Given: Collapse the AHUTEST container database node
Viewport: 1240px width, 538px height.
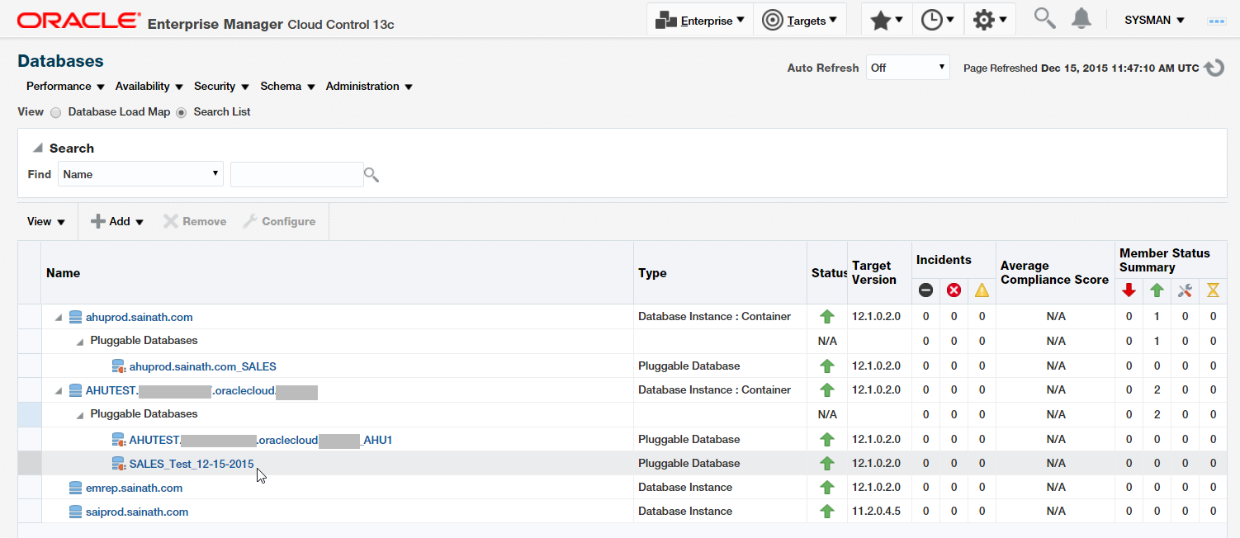Looking at the screenshot, I should (59, 390).
